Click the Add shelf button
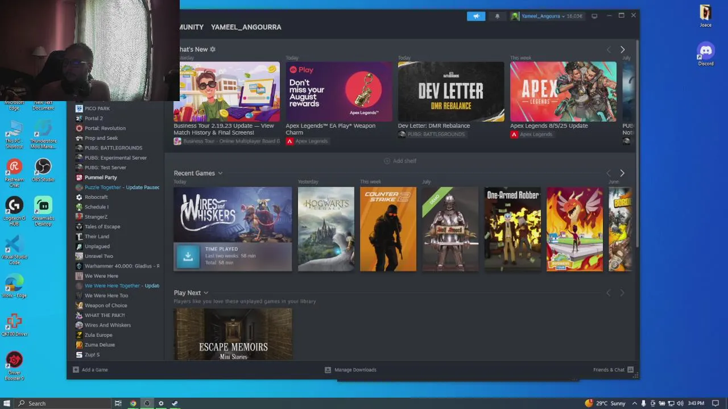 click(400, 161)
